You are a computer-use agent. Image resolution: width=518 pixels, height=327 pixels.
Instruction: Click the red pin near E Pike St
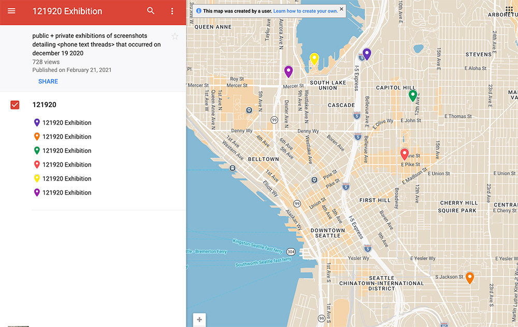tap(405, 154)
